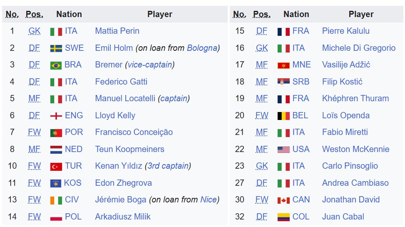Click the Swedish flag icon next to SWE
Screen dimensions: 405x227
click(x=56, y=48)
